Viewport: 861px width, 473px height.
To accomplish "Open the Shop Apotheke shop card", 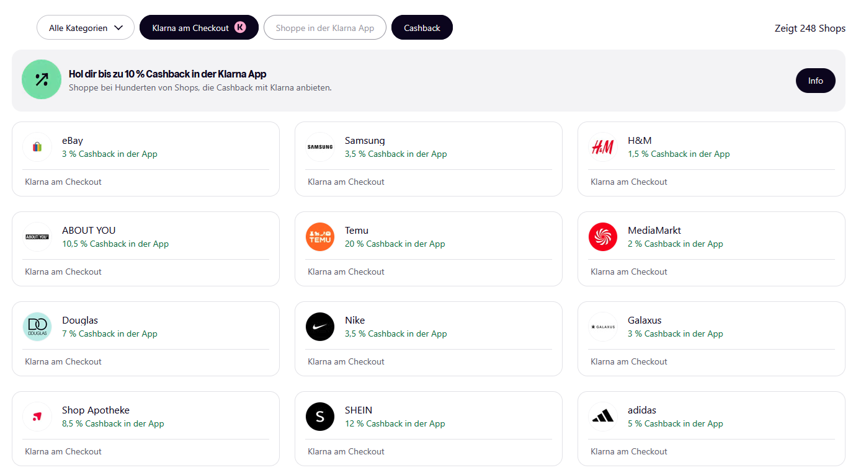I will click(146, 428).
